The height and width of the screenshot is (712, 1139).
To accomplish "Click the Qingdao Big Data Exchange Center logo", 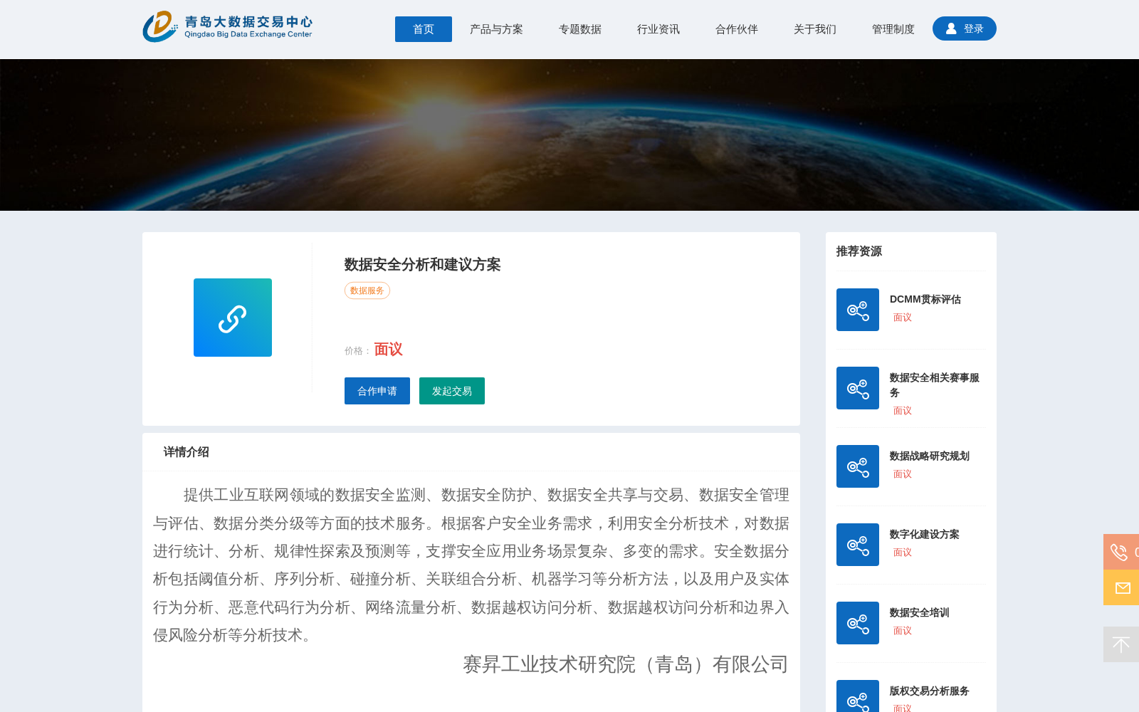I will pos(227,27).
